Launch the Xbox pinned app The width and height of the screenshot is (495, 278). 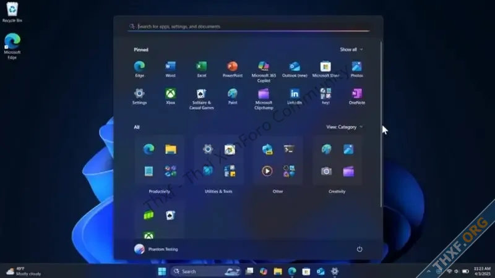(x=170, y=96)
